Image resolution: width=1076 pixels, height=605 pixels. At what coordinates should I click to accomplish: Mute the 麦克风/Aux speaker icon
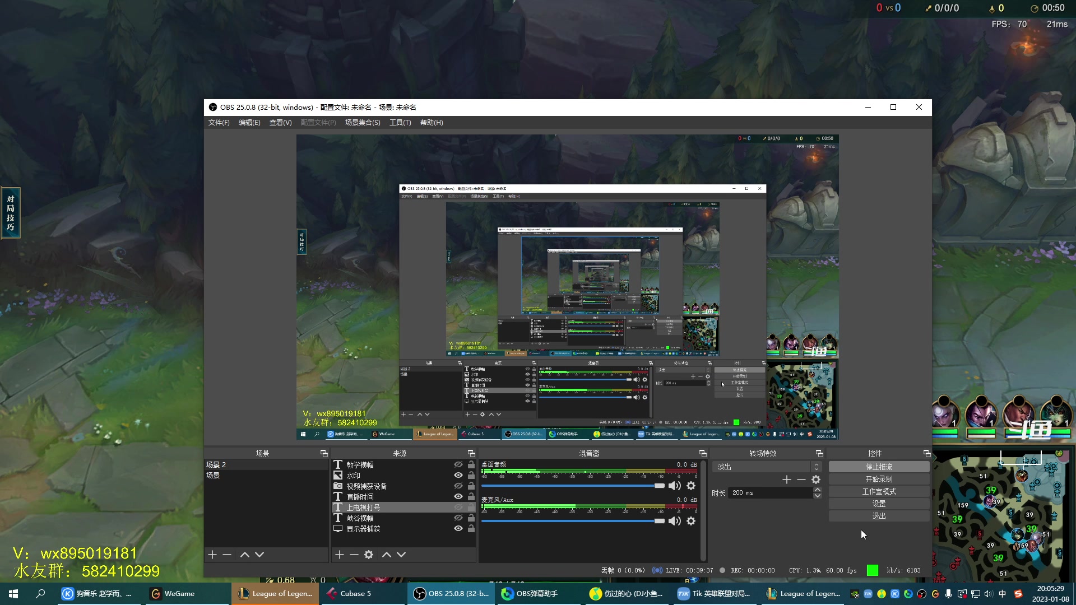click(675, 521)
